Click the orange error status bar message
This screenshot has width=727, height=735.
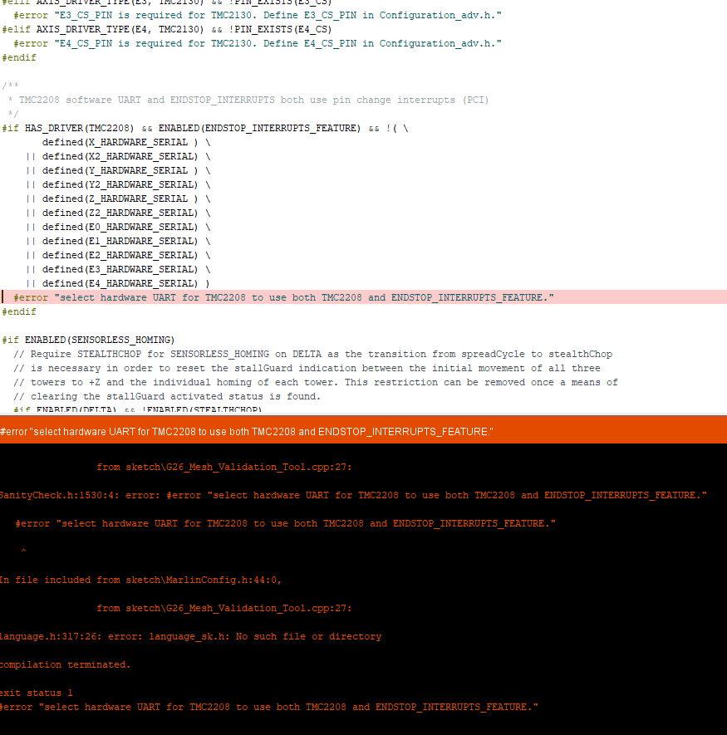point(247,432)
